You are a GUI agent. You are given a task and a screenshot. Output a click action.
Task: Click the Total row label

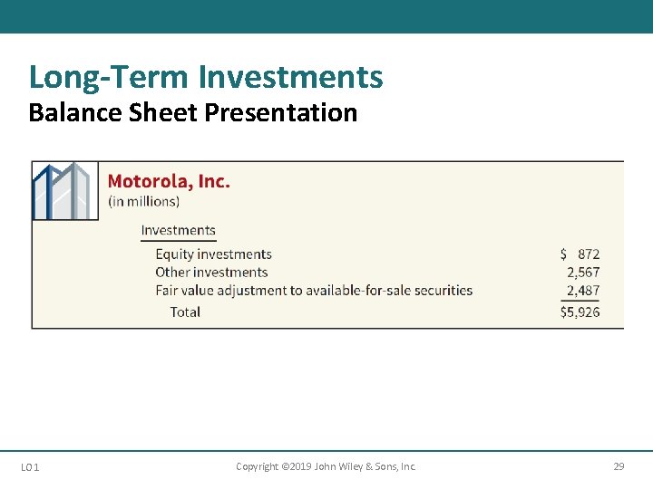pos(185,312)
